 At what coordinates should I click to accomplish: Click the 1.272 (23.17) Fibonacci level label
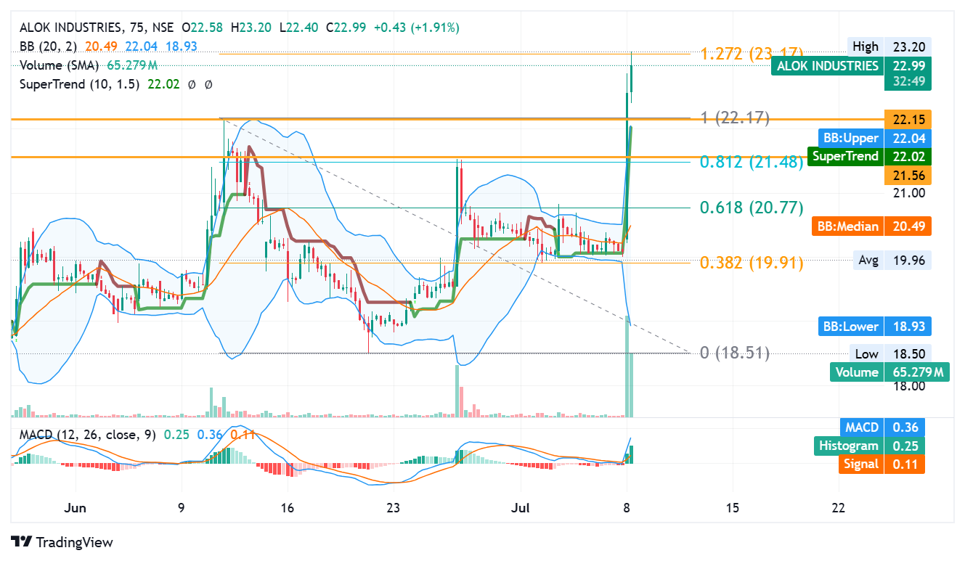pos(751,53)
